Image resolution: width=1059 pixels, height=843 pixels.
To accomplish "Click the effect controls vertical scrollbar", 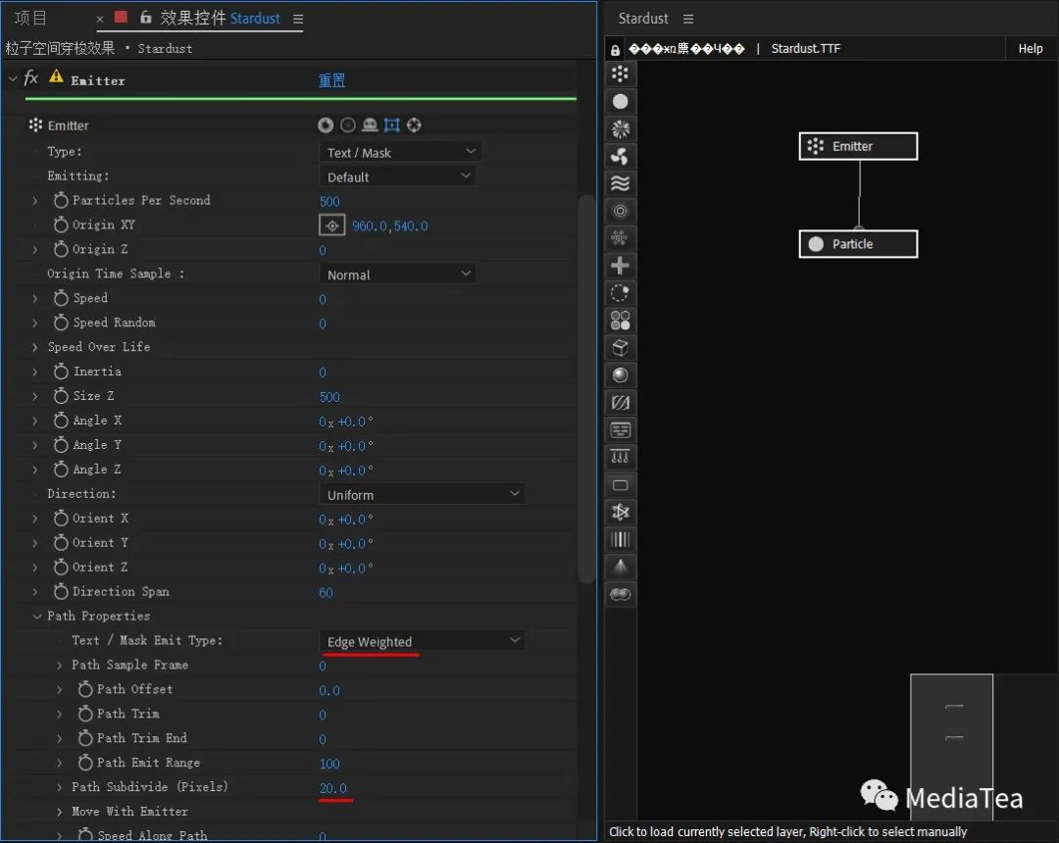I will (x=586, y=389).
